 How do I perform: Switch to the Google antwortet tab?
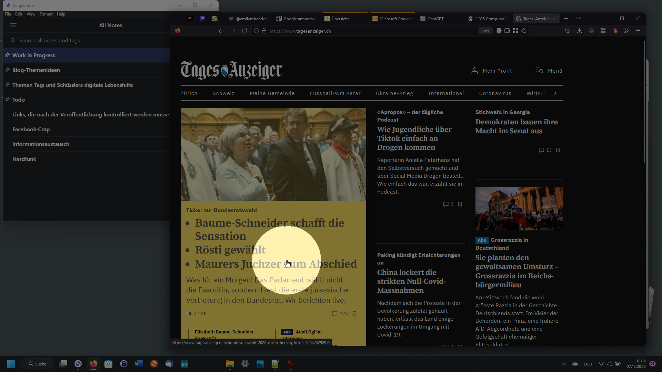point(296,19)
